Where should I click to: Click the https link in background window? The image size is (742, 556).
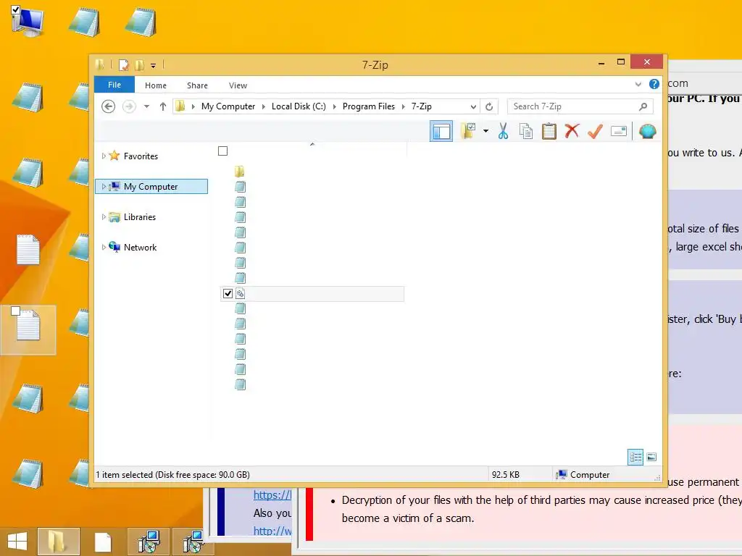pos(272,495)
